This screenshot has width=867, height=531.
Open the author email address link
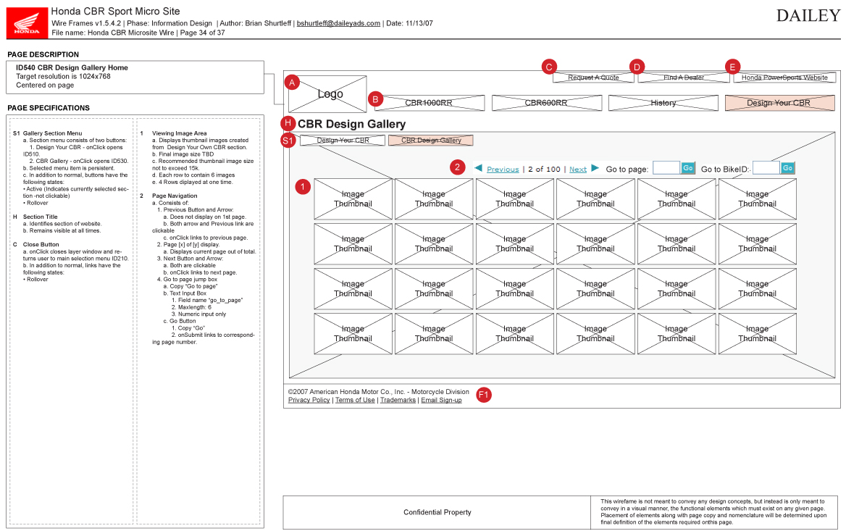(x=338, y=23)
